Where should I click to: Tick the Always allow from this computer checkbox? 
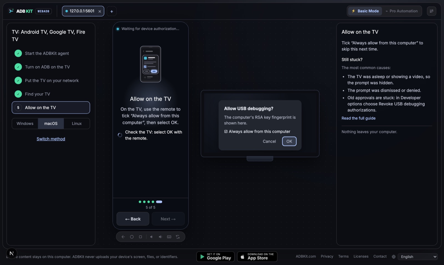(x=226, y=132)
